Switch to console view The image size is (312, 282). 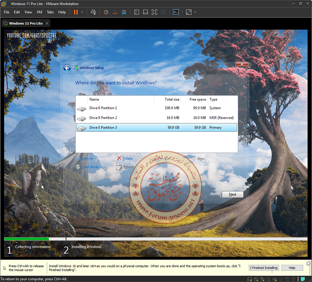[176, 12]
